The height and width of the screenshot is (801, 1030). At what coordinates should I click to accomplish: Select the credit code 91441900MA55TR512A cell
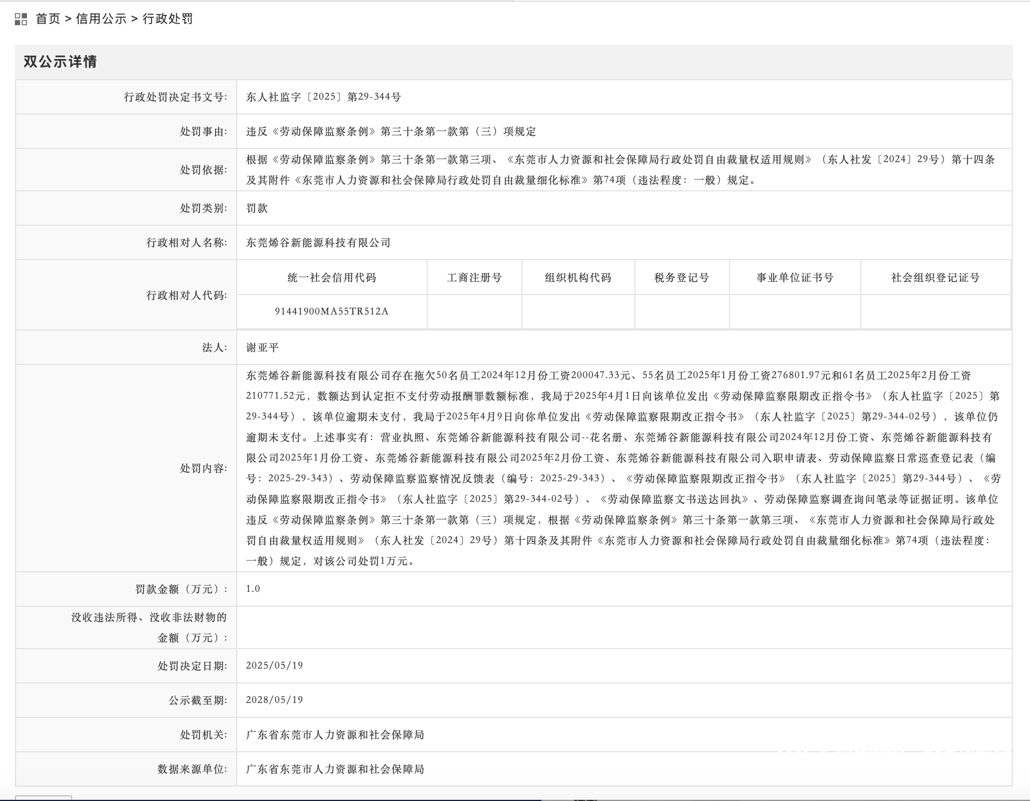click(x=331, y=312)
